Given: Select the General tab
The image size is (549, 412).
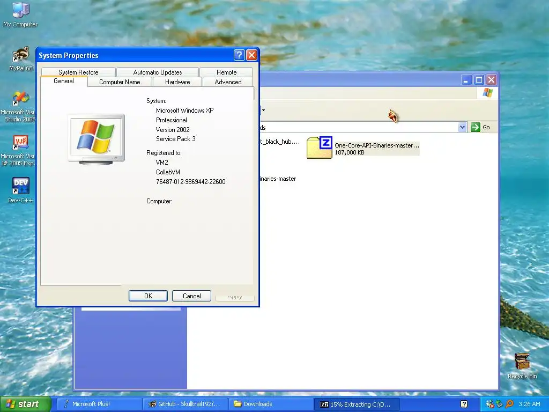Looking at the screenshot, I should point(64,81).
